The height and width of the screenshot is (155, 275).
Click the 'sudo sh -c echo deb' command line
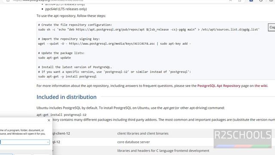[149, 30]
